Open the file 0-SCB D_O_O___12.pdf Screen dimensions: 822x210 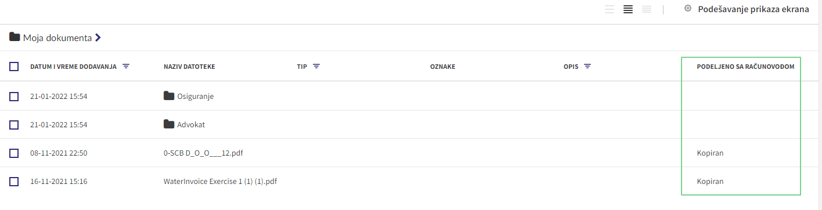(203, 153)
